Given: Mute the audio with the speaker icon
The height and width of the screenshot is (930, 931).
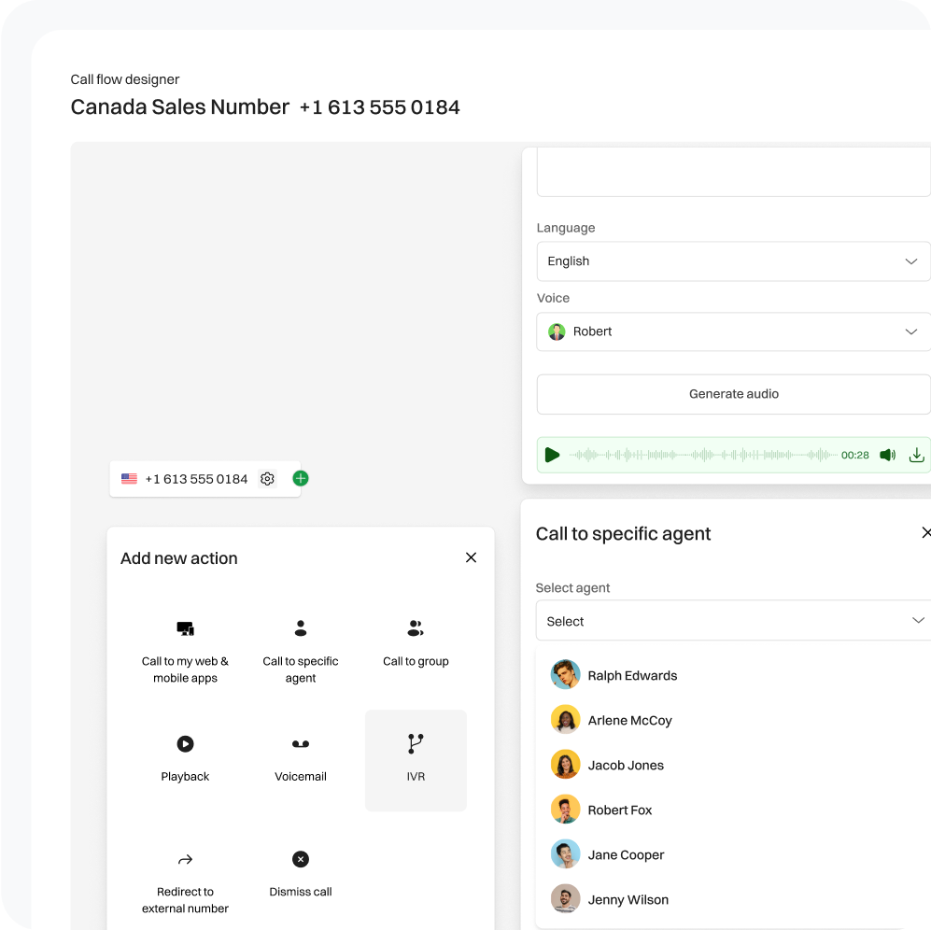Looking at the screenshot, I should pos(887,456).
